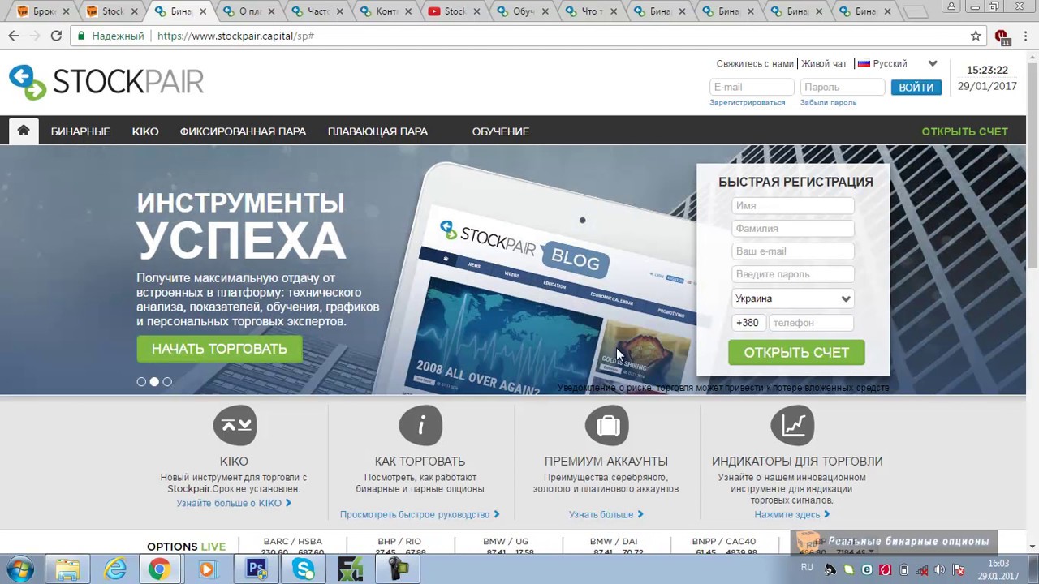Click the Имя registration field
Viewport: 1039px width, 584px height.
pos(793,206)
